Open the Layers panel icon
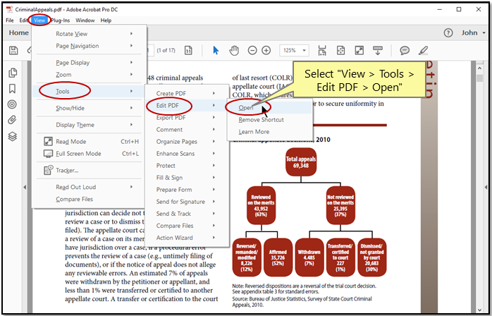 point(12,136)
